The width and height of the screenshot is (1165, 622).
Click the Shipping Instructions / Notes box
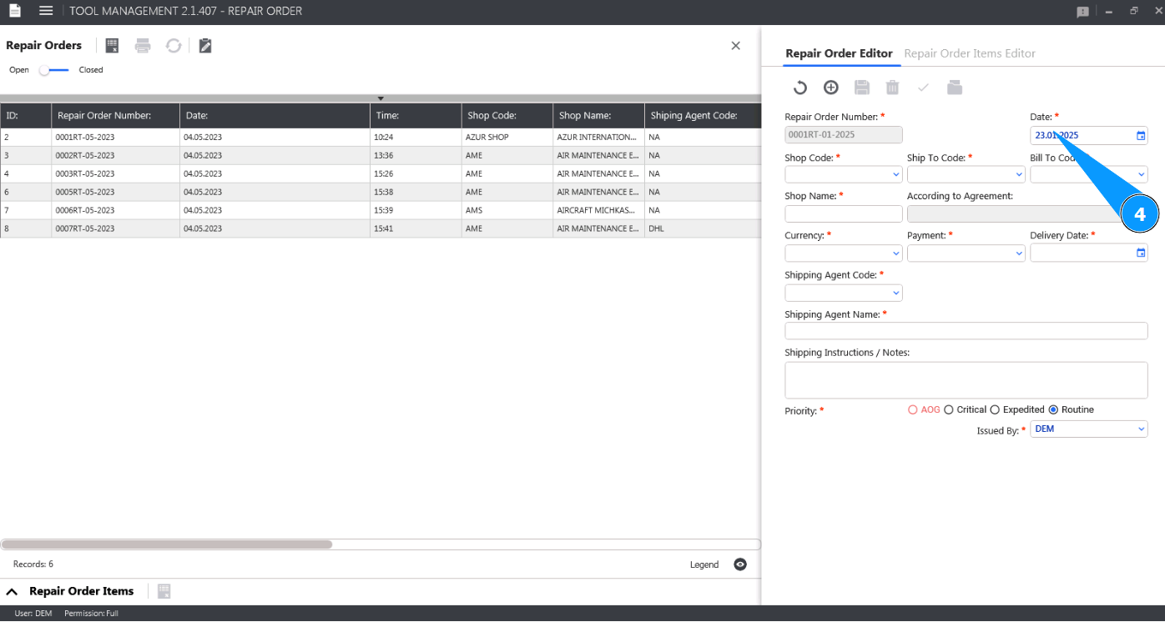click(966, 380)
